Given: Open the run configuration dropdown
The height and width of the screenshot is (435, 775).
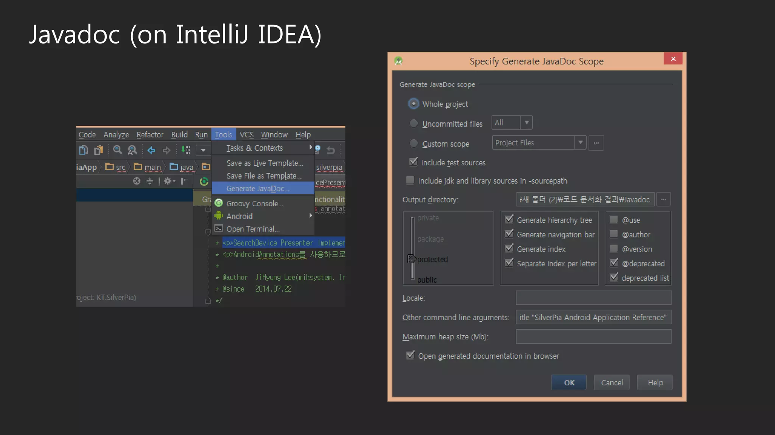Looking at the screenshot, I should click(203, 150).
